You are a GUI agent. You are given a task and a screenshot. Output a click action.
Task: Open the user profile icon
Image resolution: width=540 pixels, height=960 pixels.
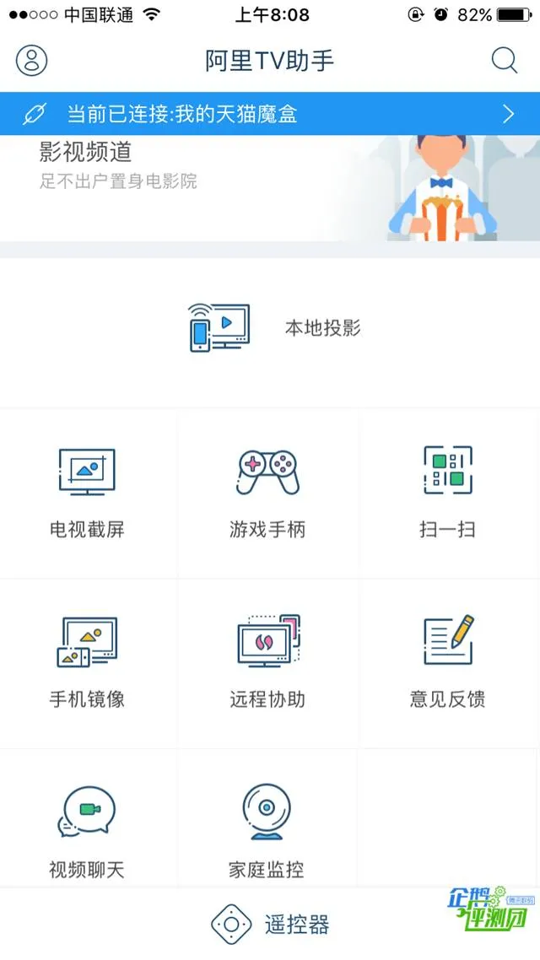coord(32,60)
